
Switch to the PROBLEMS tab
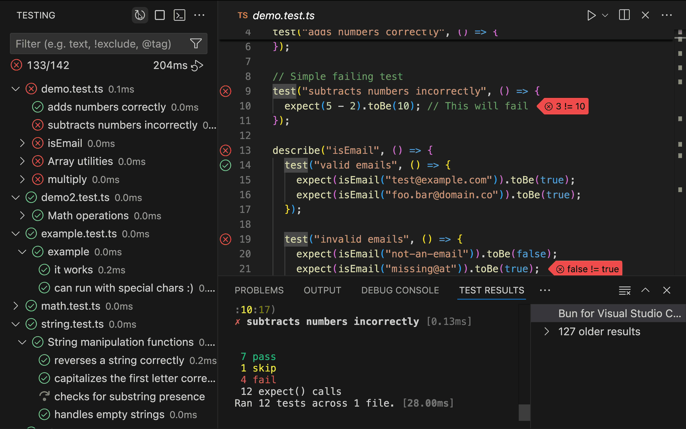point(259,291)
